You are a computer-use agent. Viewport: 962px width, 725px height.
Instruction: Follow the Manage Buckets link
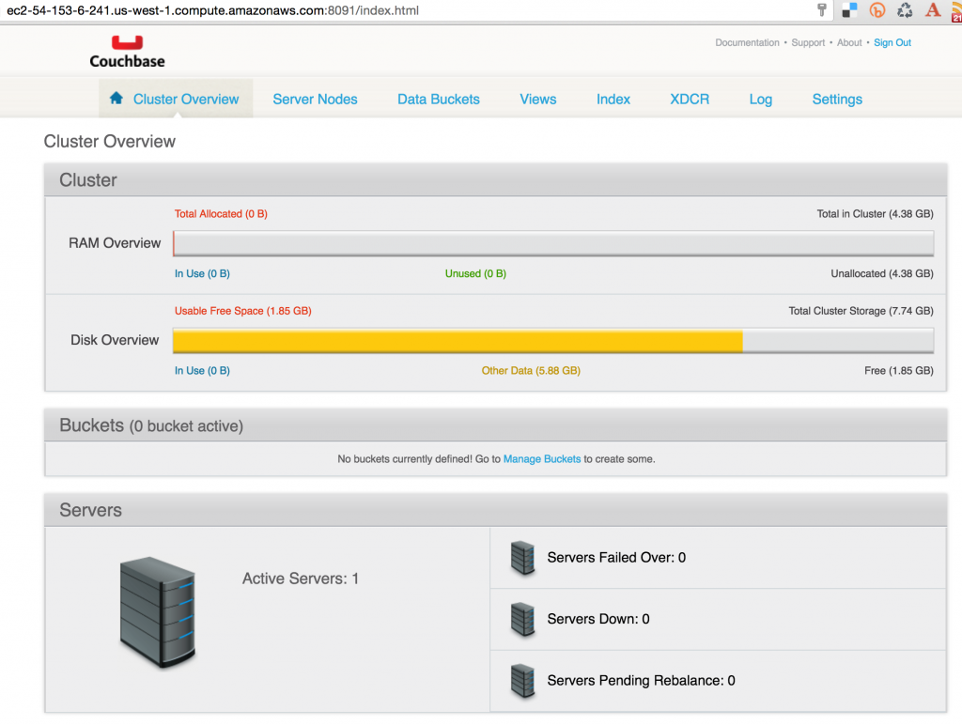point(541,459)
